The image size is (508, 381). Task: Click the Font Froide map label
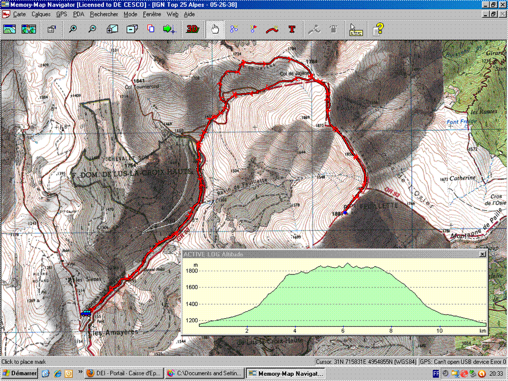[x=462, y=122]
